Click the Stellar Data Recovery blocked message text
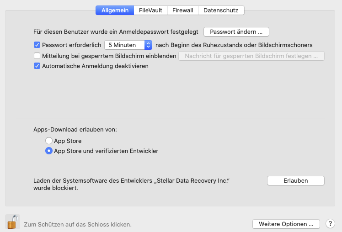 tap(131, 184)
